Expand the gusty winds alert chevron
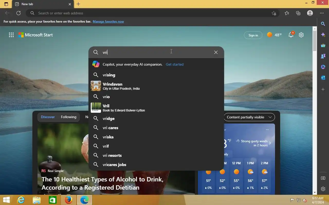Viewport: 329px width, 205px height. (270, 143)
